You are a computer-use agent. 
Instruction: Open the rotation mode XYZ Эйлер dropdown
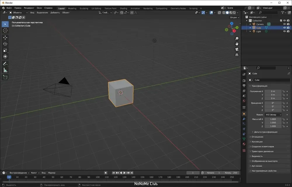273,115
